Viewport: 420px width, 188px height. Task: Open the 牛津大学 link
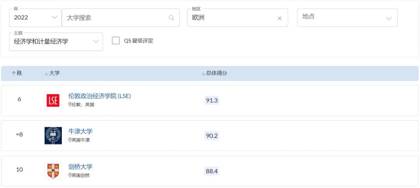(80, 132)
